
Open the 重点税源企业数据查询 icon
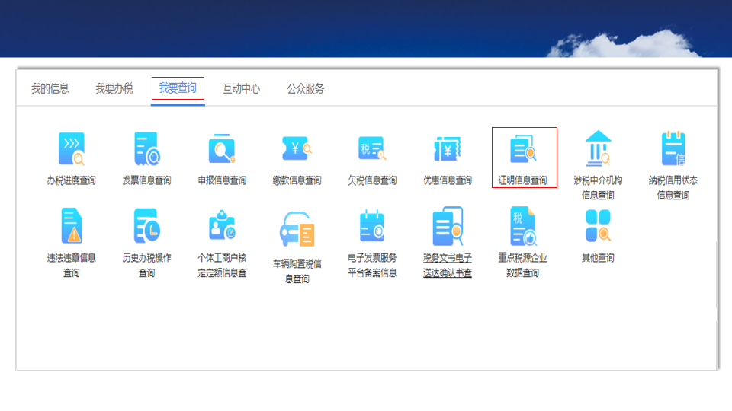pos(523,226)
